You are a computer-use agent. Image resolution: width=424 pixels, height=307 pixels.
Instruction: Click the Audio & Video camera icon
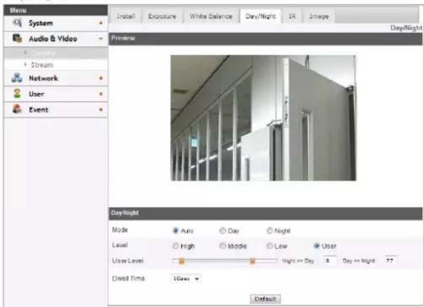[x=17, y=38]
